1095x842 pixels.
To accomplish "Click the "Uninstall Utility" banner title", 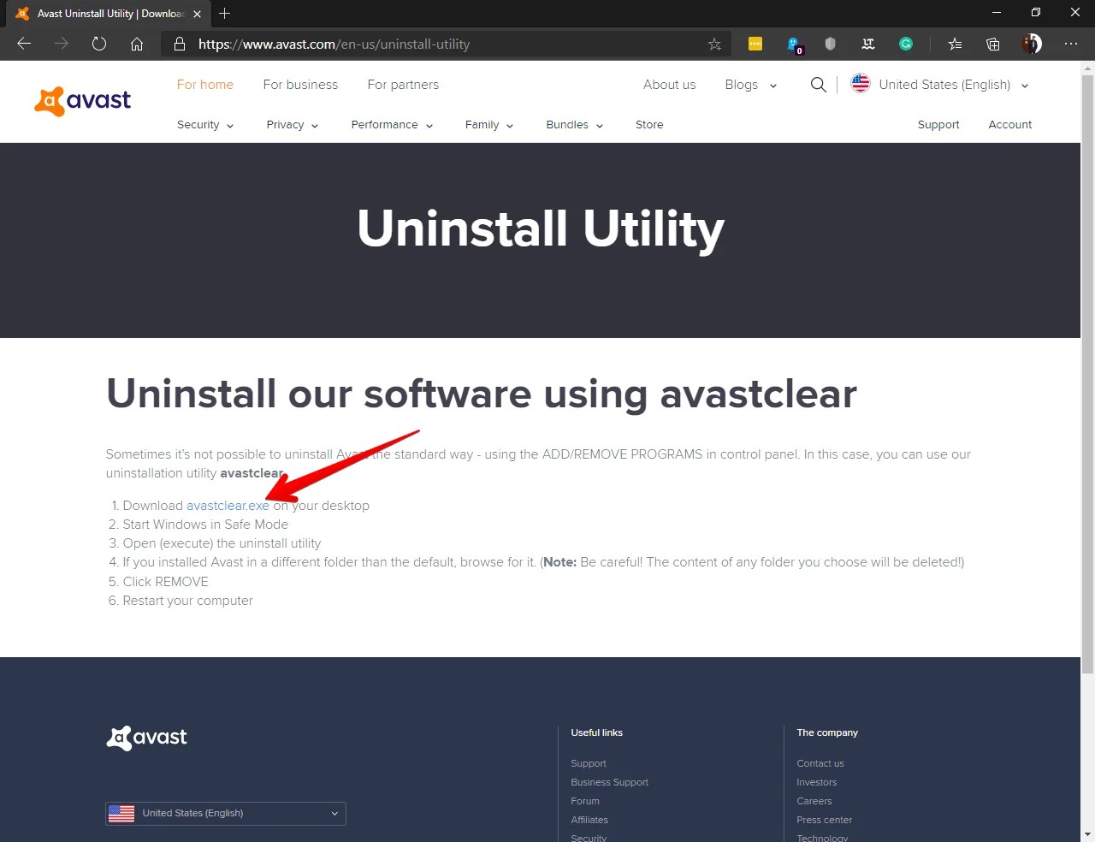I will point(541,229).
